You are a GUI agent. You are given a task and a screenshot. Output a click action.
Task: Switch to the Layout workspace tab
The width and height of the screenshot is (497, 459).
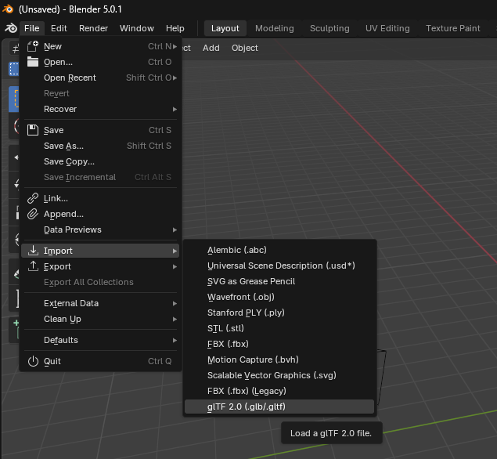[225, 28]
